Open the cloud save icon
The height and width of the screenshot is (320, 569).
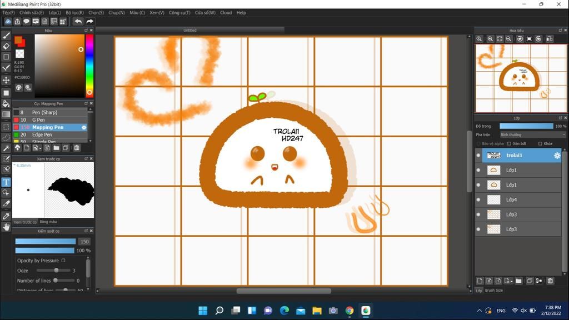click(8, 22)
